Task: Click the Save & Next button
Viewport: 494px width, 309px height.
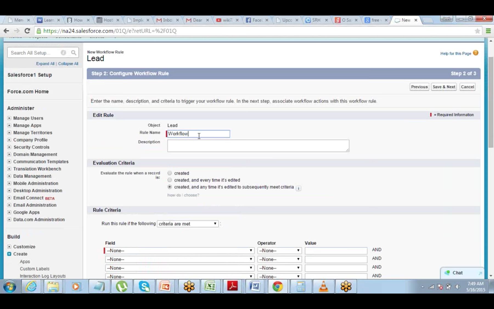Action: [444, 87]
